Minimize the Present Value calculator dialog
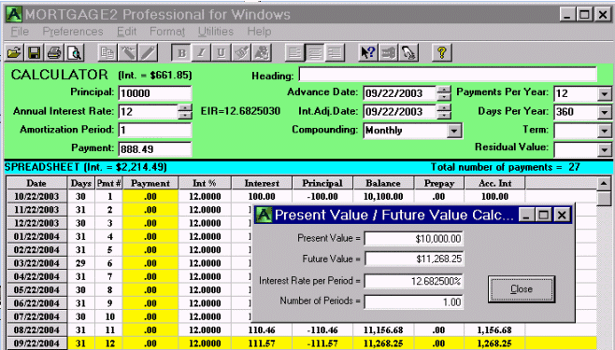The height and width of the screenshot is (350, 615). point(526,215)
